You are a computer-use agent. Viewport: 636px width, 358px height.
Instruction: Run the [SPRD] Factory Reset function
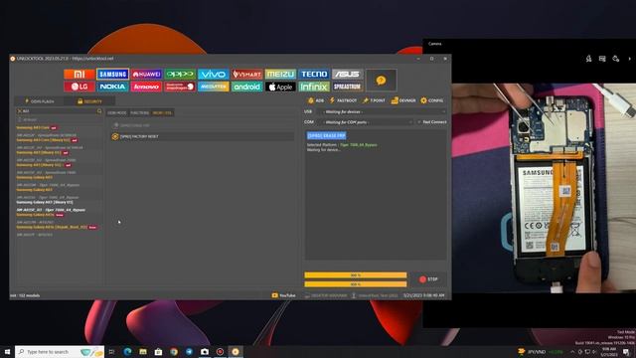pos(203,137)
